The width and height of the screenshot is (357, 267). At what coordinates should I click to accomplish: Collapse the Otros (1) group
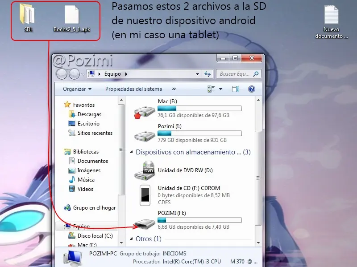click(x=131, y=239)
